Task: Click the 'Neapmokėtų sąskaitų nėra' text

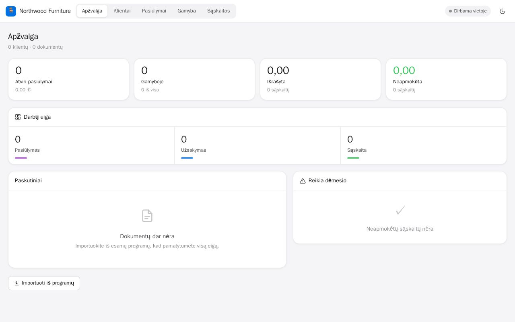Action: pos(400,229)
